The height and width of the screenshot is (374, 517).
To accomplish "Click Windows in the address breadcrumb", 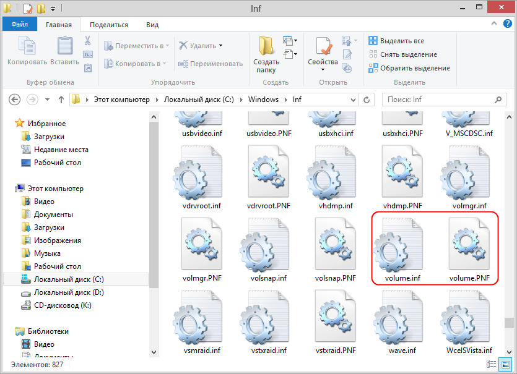I will point(263,100).
